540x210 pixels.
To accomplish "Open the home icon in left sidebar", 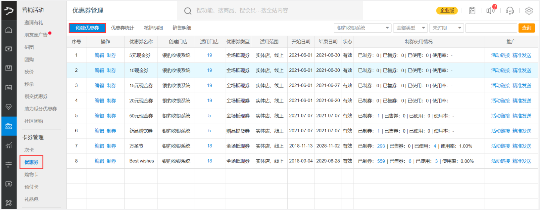I will click(x=9, y=30).
